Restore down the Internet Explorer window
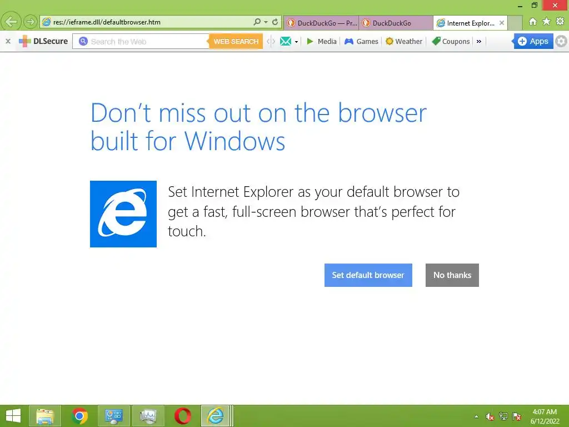The height and width of the screenshot is (427, 569). (x=534, y=5)
